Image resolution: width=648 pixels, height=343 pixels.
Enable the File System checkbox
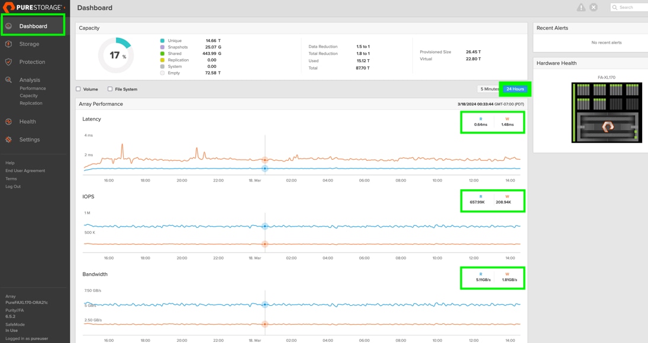coord(110,89)
